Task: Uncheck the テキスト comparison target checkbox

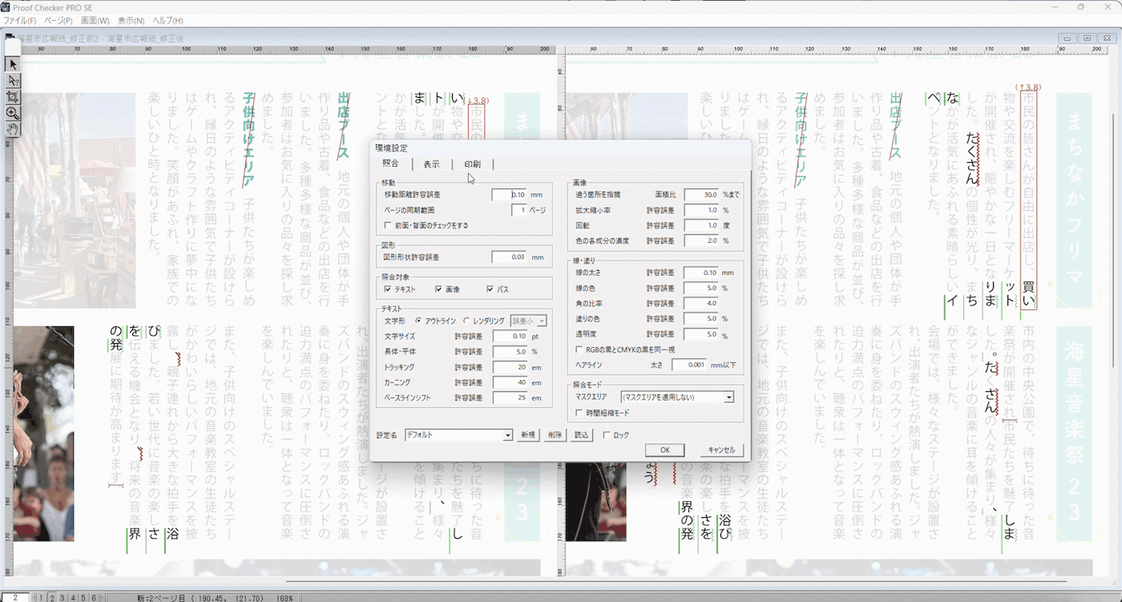Action: tap(388, 289)
